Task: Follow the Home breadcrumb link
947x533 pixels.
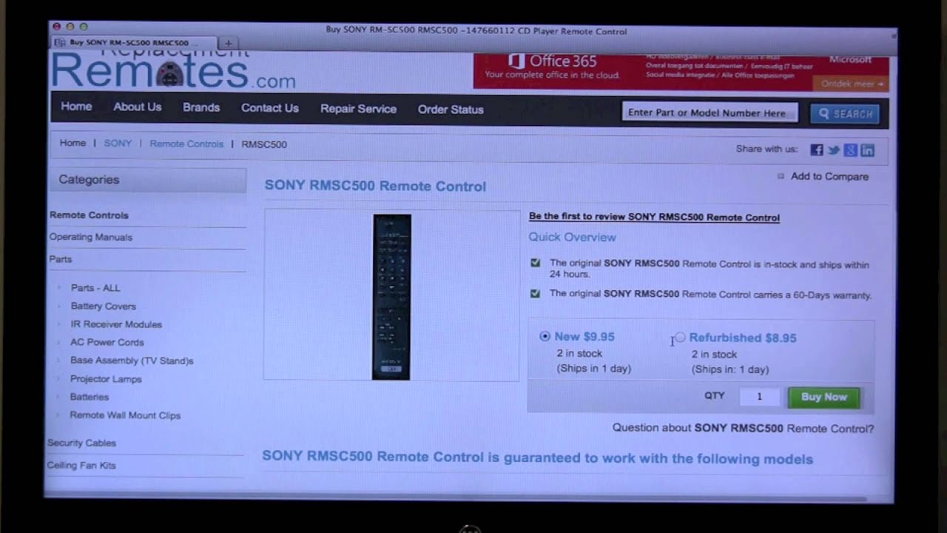Action: pos(73,143)
